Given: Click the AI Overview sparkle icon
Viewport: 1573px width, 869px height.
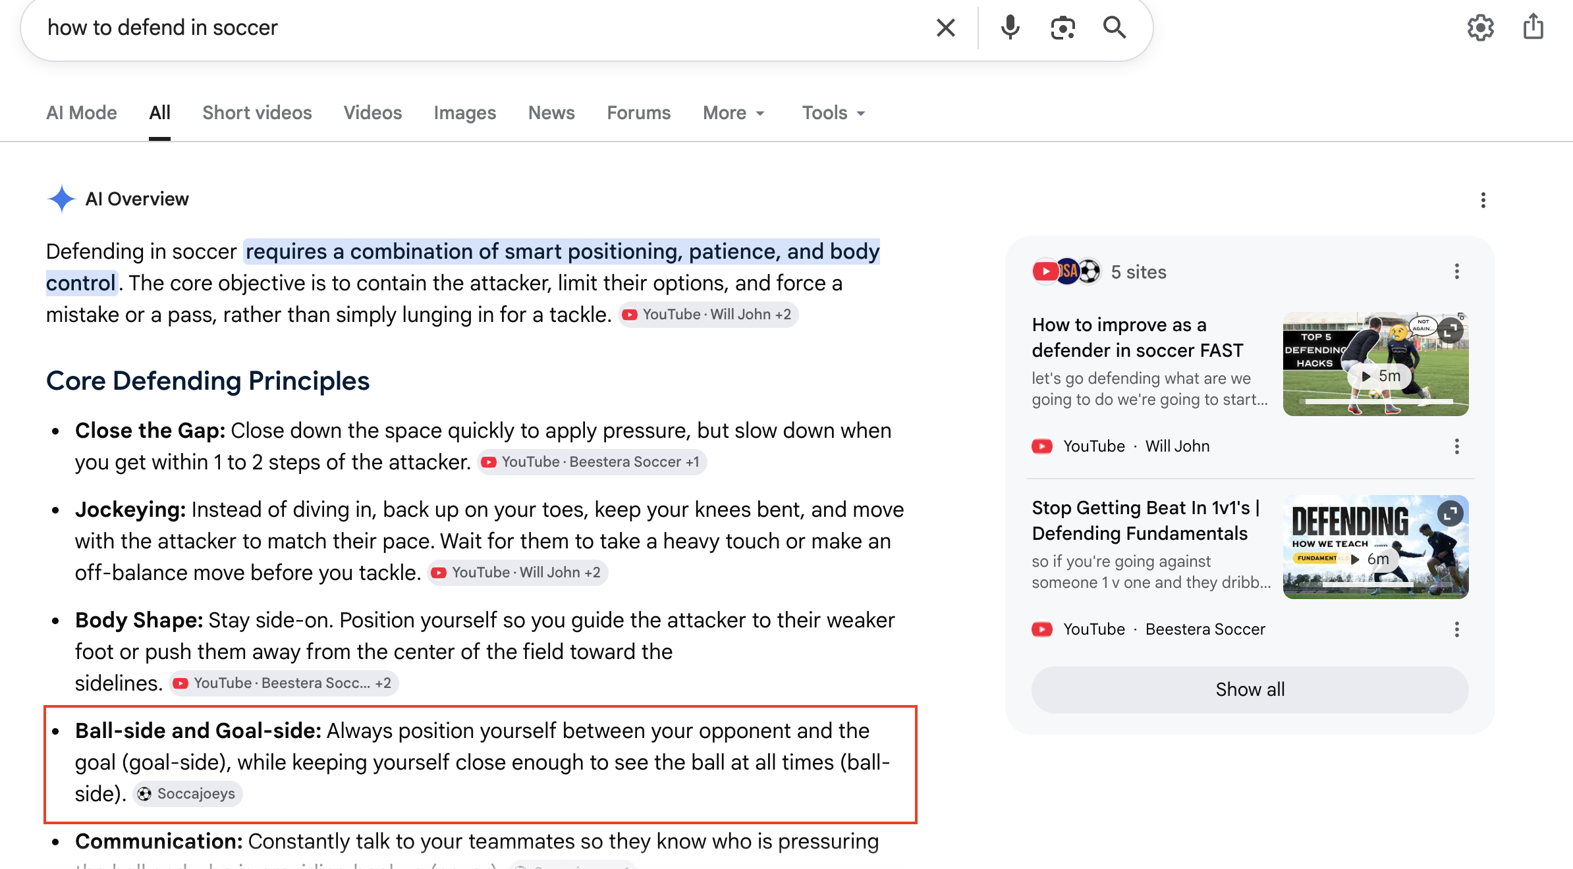Looking at the screenshot, I should coord(61,199).
